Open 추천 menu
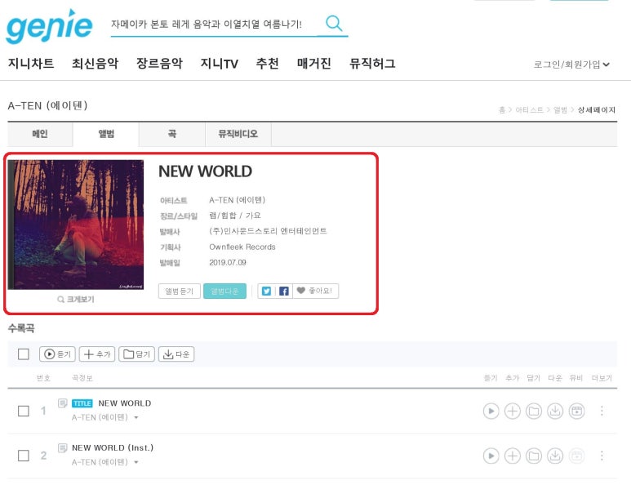 pyautogui.click(x=267, y=63)
